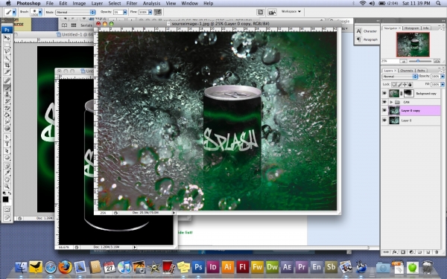Viewport: 447px width, 279px height.
Task: Select the Zoom tool
Action: [7, 187]
